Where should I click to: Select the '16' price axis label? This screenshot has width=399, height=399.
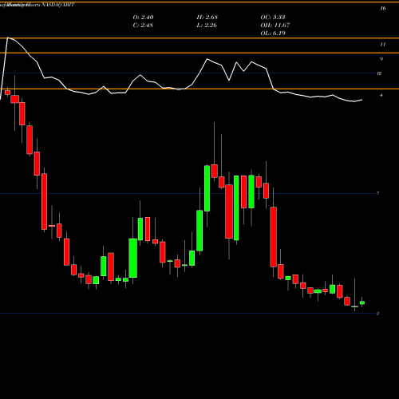[x=383, y=9]
